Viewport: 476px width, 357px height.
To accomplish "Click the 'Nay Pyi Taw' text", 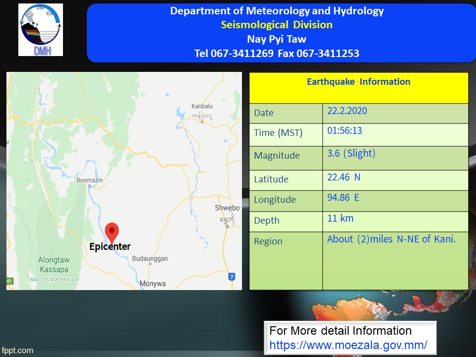I will click(x=277, y=39).
